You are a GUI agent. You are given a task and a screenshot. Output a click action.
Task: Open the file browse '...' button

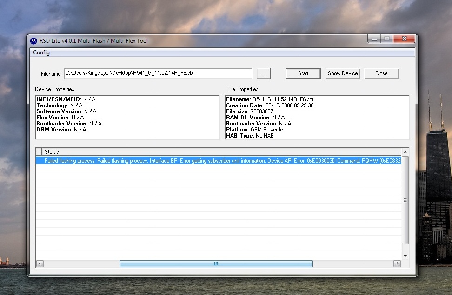click(x=264, y=74)
